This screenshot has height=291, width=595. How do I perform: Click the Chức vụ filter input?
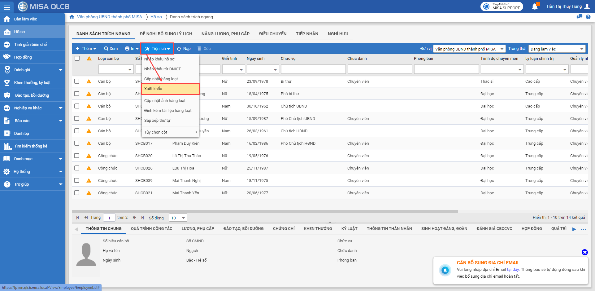tap(313, 69)
